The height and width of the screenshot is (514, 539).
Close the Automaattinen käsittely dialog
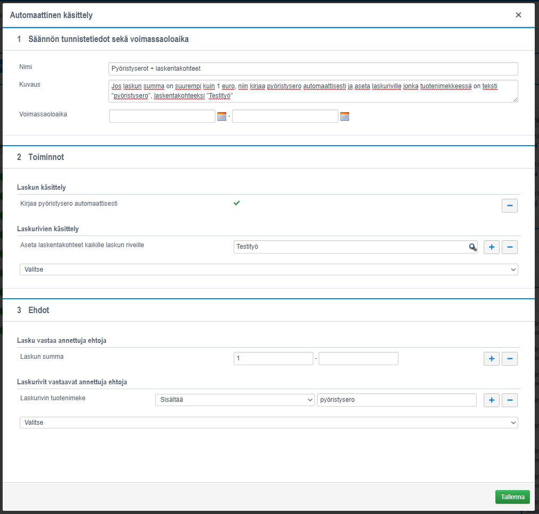click(x=518, y=15)
